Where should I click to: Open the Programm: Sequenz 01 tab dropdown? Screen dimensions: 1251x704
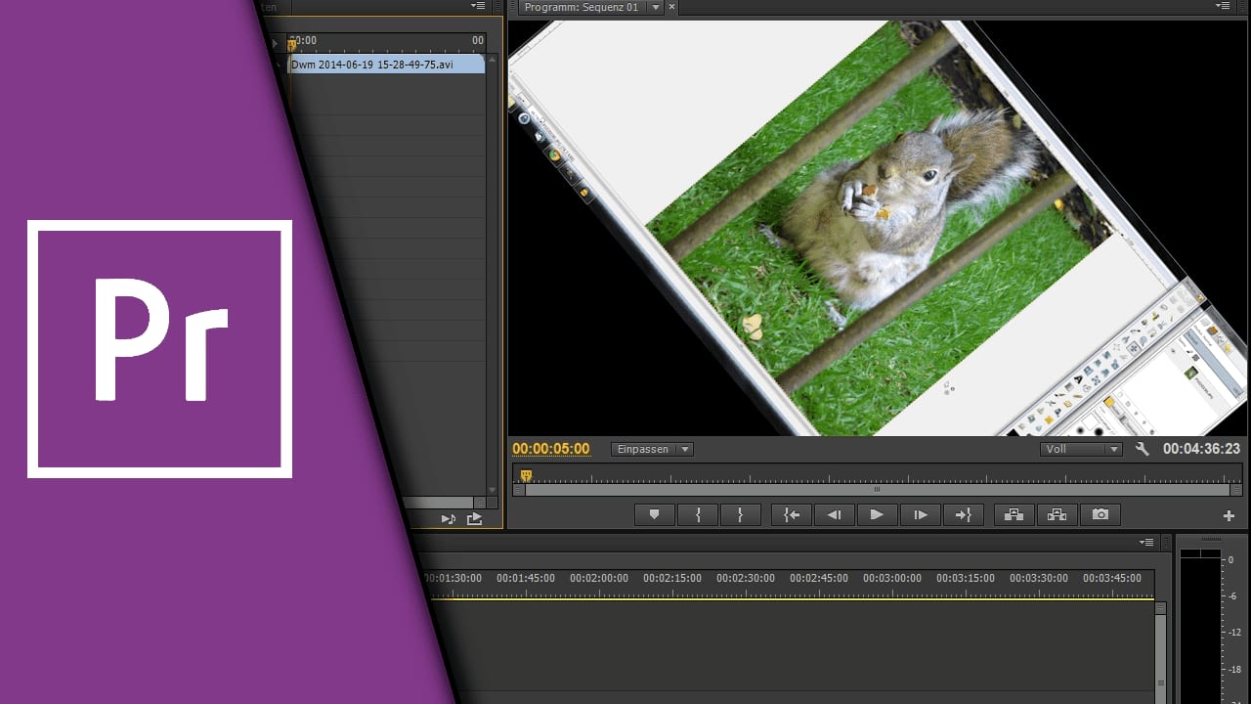(656, 7)
